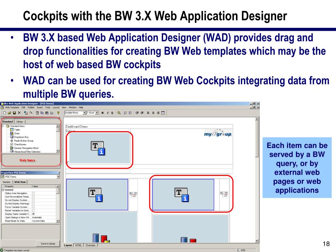This screenshot has width=336, height=252.
Task: Open the Publish menu
Action: click(31, 107)
